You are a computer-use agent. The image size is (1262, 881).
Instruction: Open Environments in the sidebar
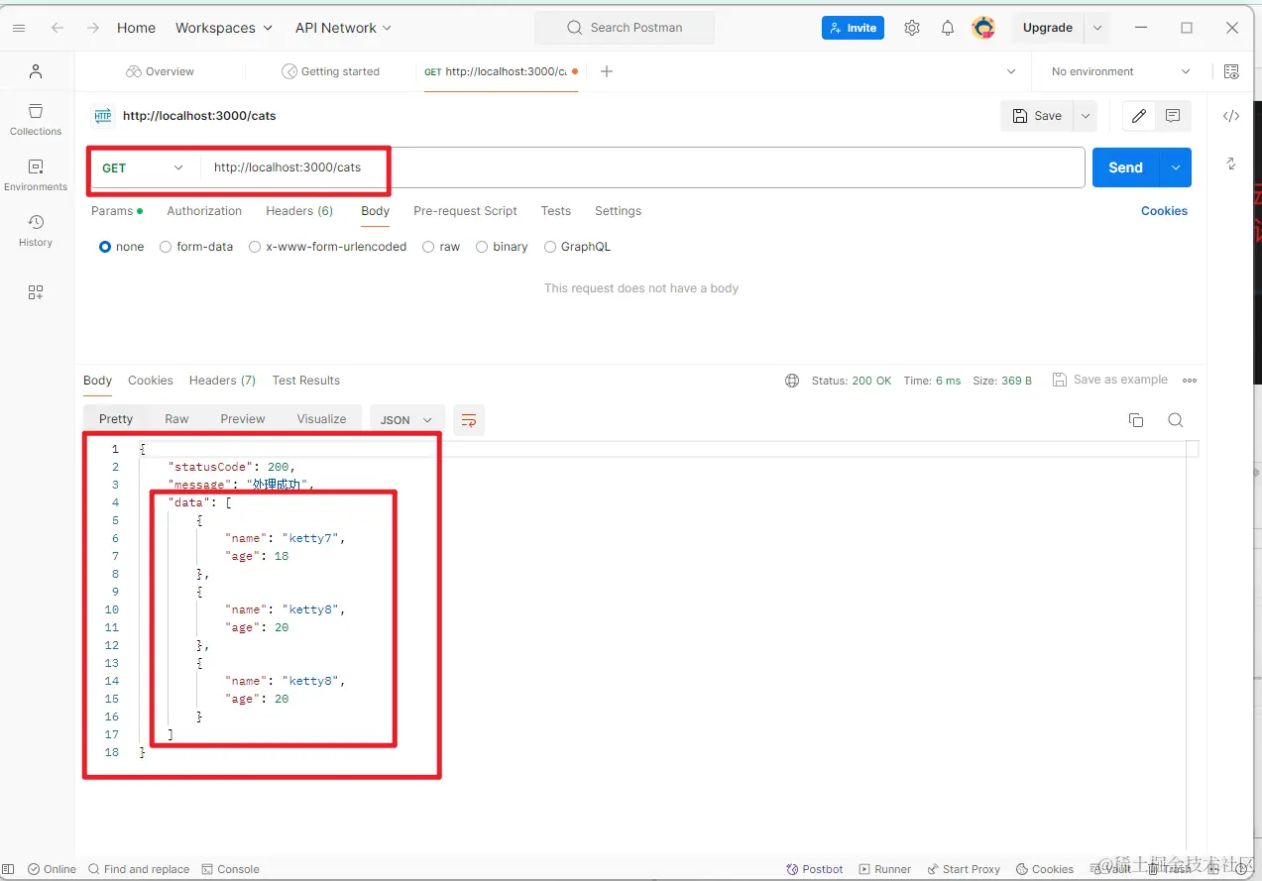[36, 174]
